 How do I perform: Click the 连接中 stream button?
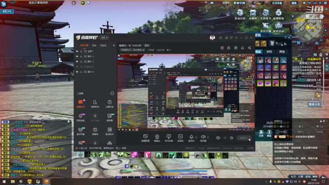click(x=244, y=138)
